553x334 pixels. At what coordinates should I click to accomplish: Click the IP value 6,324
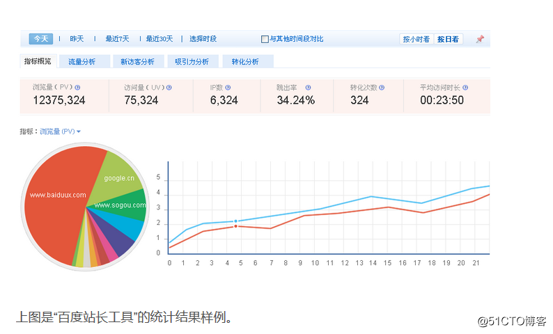[x=224, y=100]
